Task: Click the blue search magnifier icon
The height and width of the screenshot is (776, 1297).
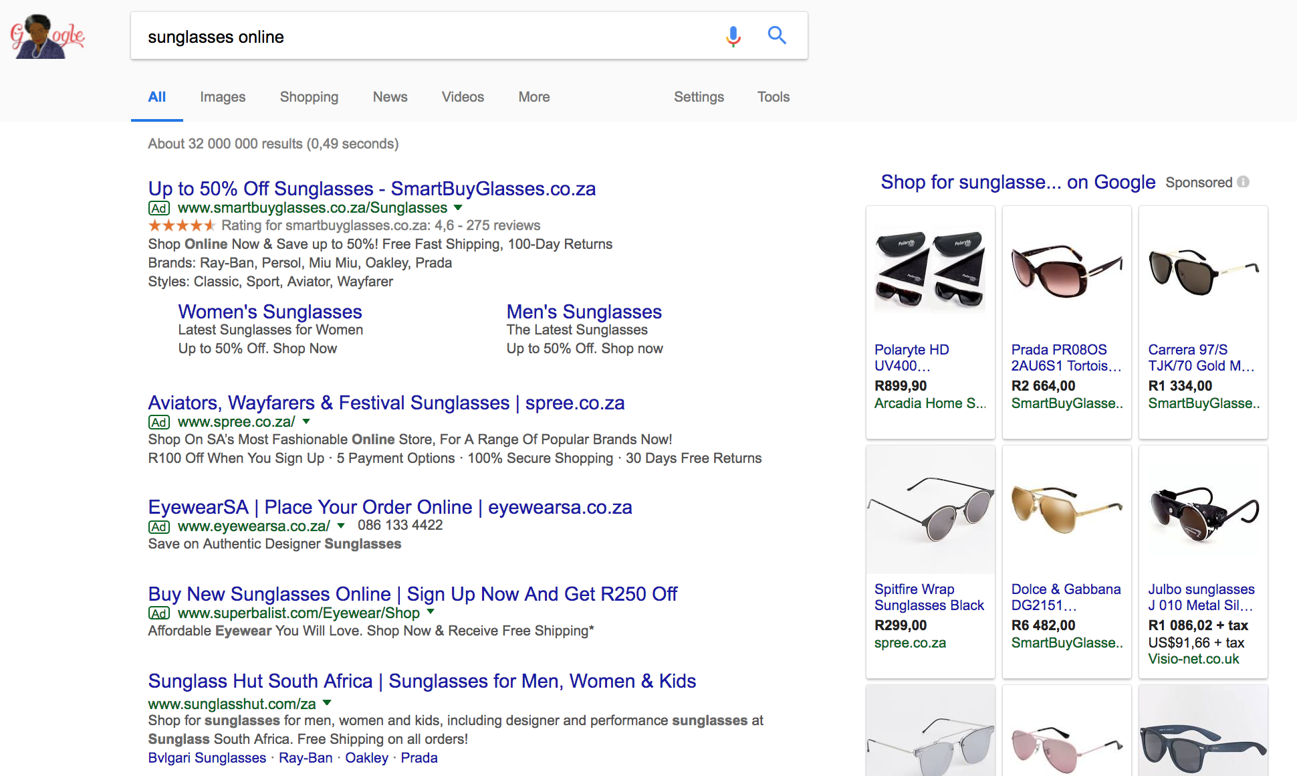Action: (x=777, y=35)
